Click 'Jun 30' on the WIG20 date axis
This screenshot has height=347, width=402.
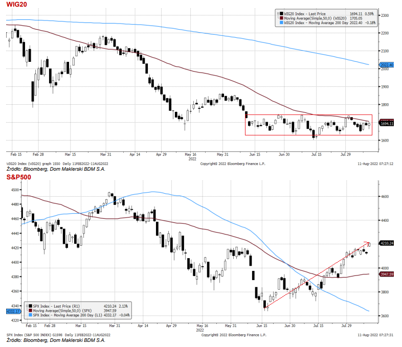point(284,154)
